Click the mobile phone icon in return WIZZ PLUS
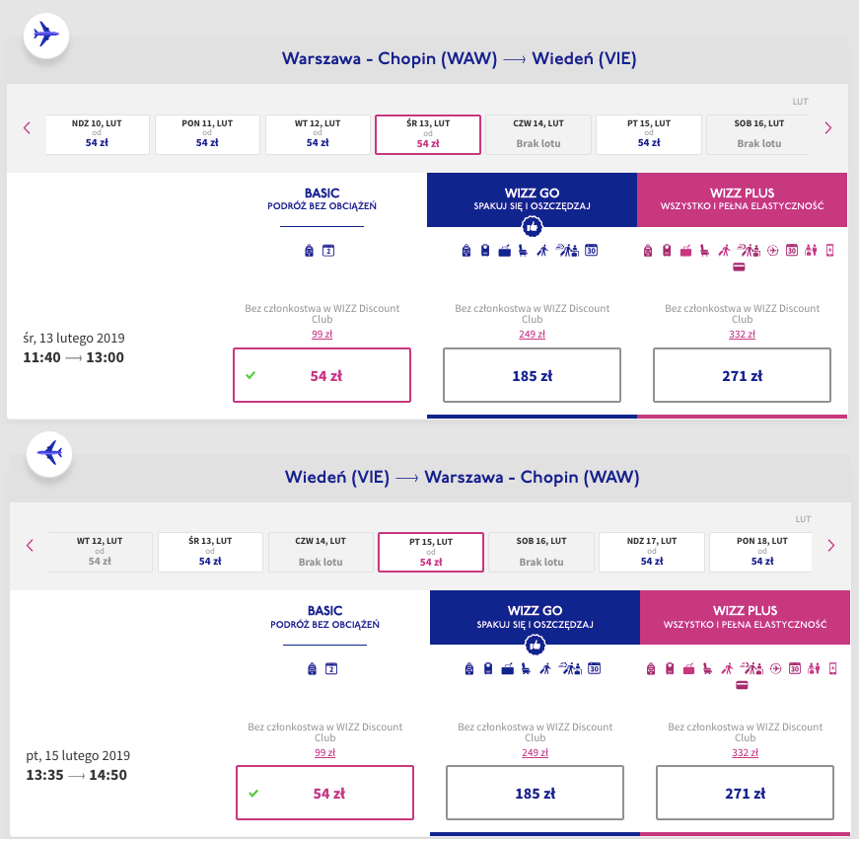This screenshot has width=859, height=844. click(x=832, y=668)
